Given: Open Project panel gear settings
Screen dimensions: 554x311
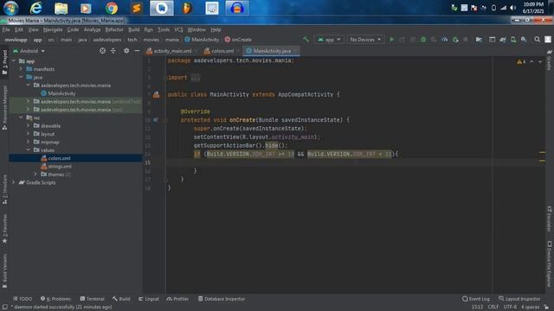Looking at the screenshot, I should click(x=126, y=51).
